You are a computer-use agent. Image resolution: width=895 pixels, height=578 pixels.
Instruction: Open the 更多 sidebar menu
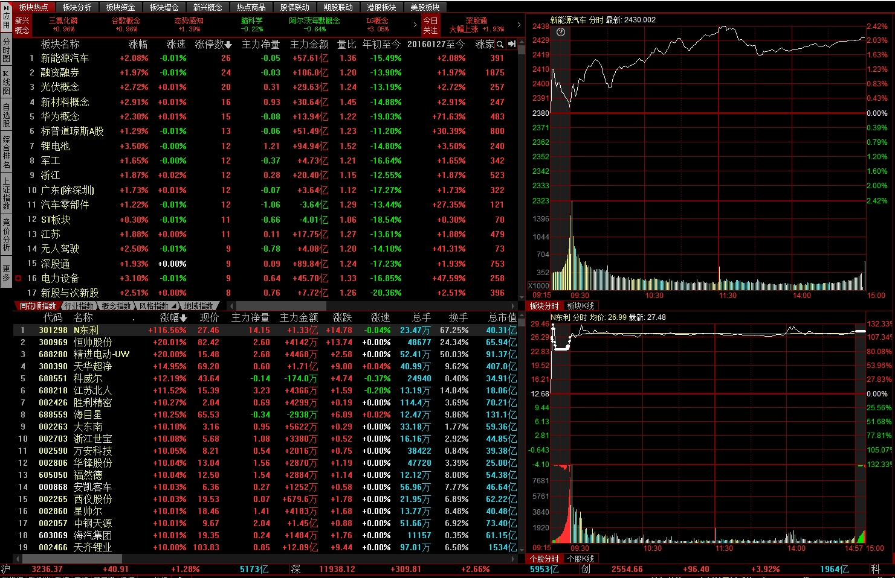[x=6, y=273]
